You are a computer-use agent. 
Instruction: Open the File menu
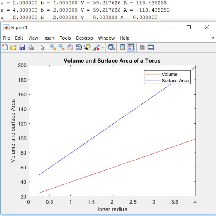tap(7, 38)
